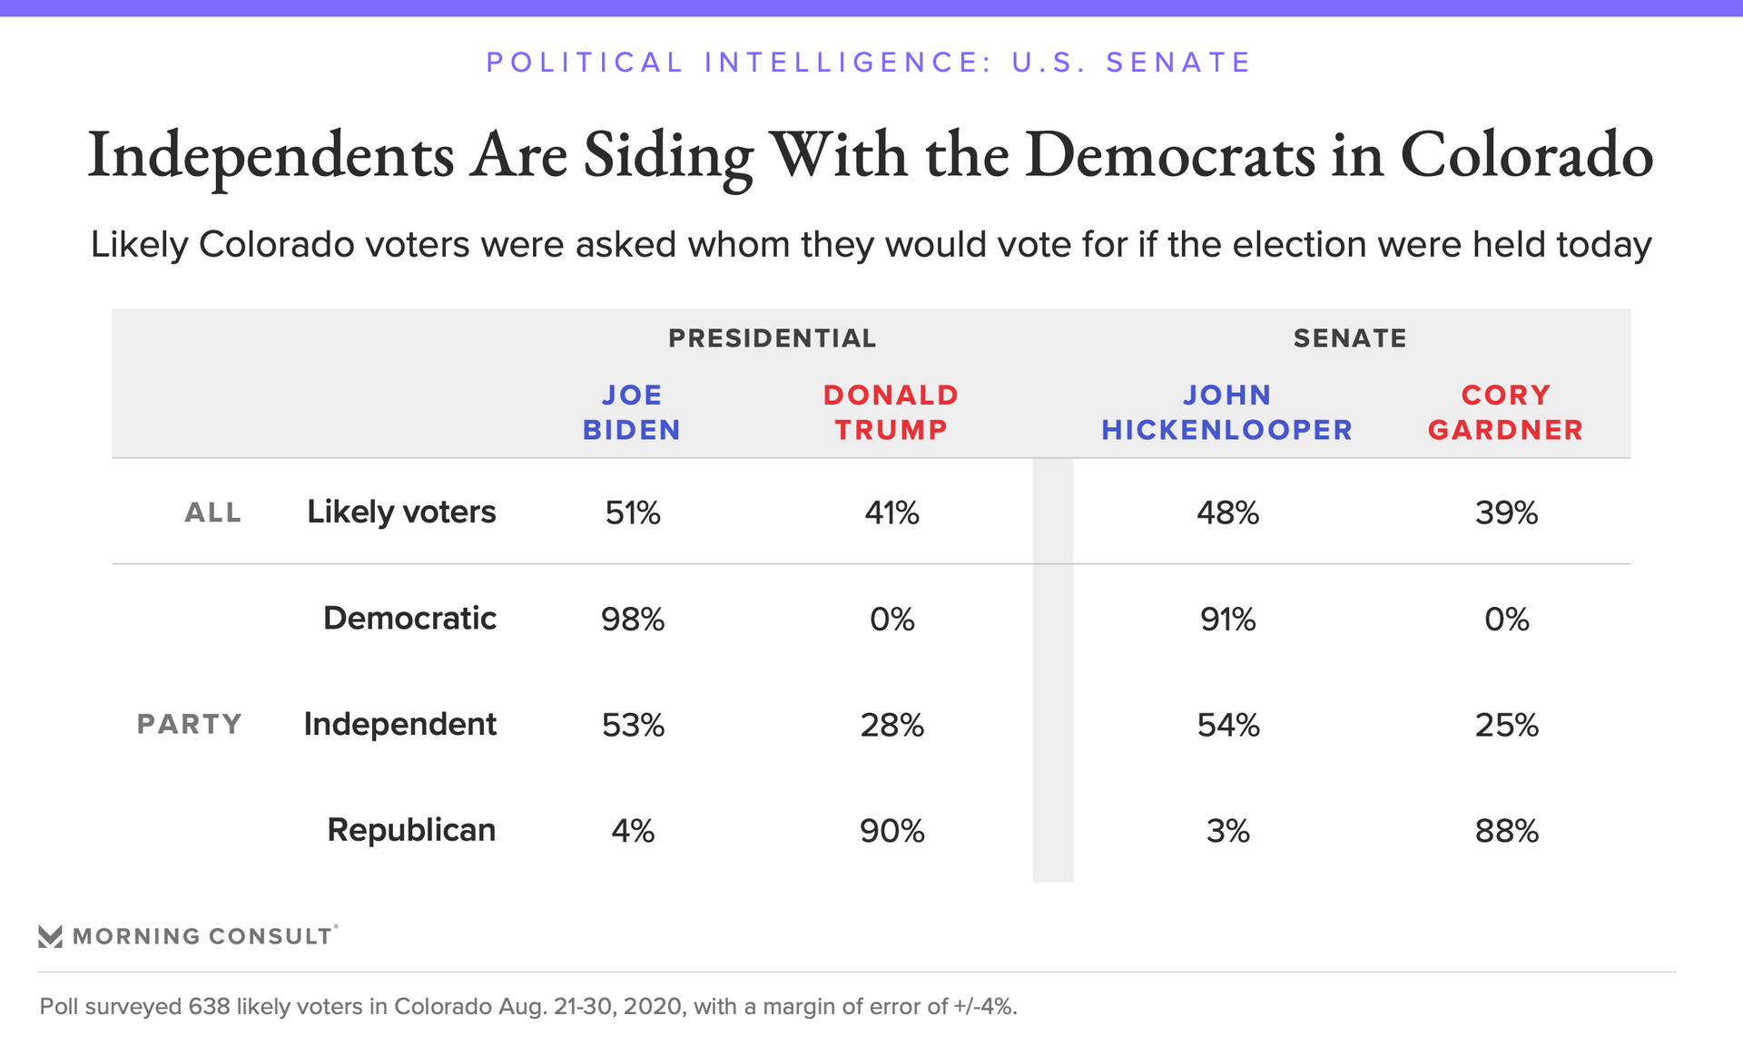Click the Donald Trump column header
Image resolution: width=1743 pixels, height=1045 pixels.
[891, 412]
